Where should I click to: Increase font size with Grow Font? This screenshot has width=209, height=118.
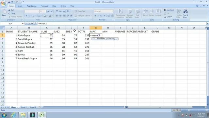48,11
